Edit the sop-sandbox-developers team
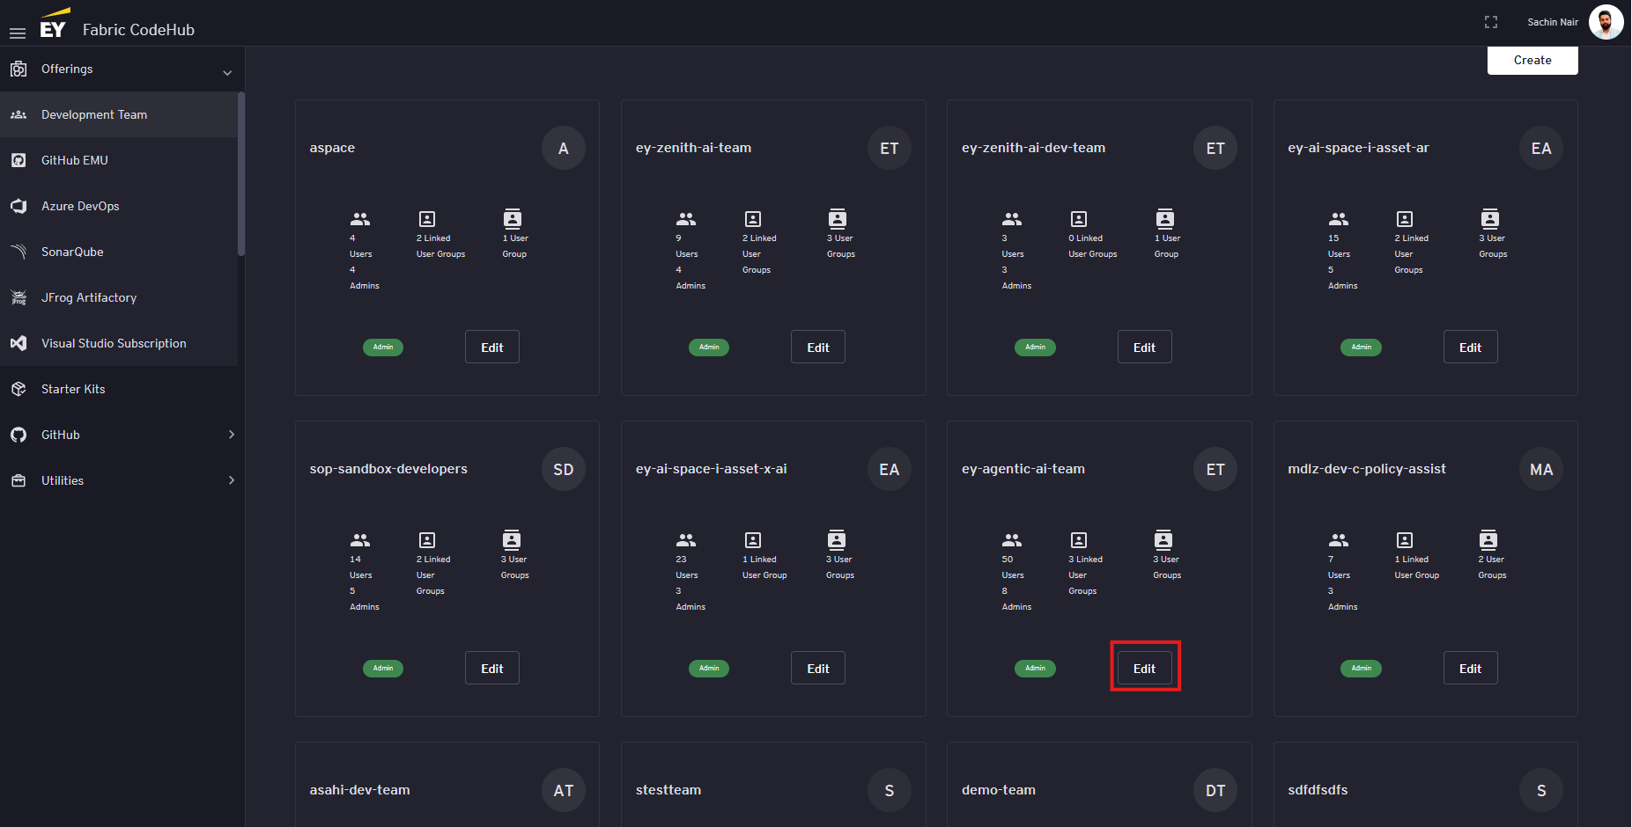1632x827 pixels. click(x=491, y=668)
